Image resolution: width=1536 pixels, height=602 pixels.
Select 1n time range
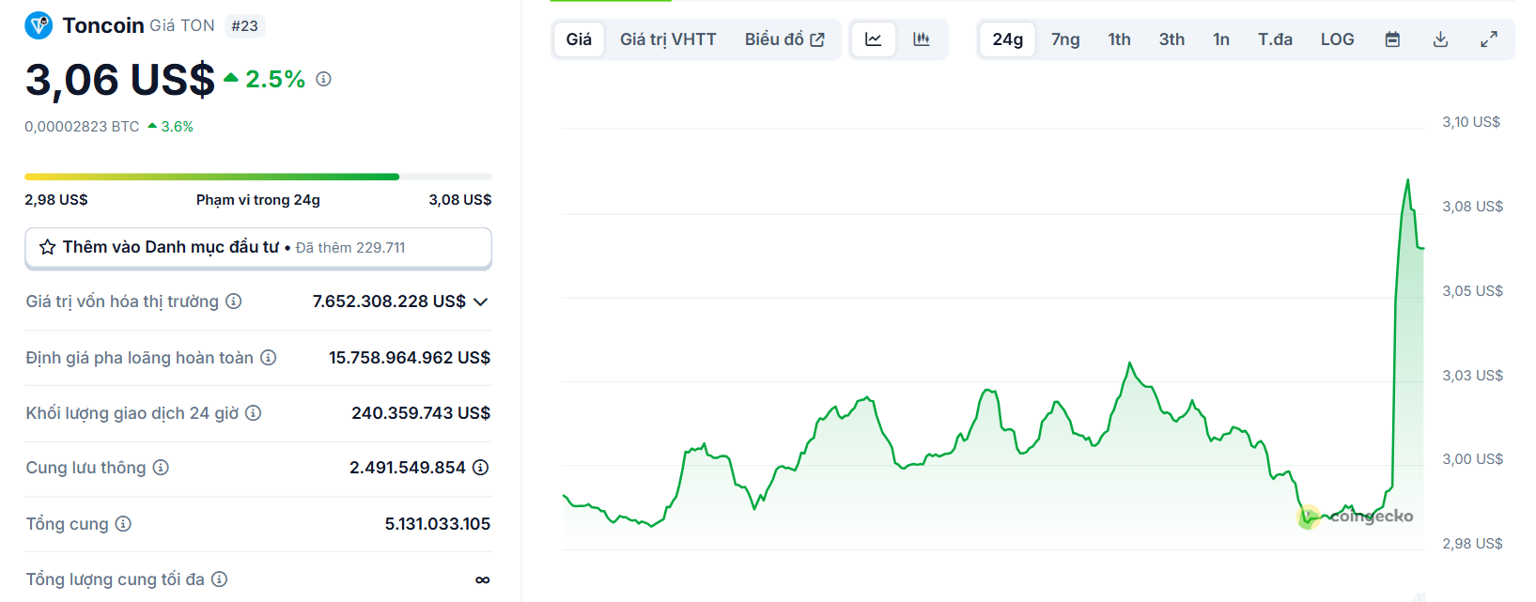(1221, 39)
